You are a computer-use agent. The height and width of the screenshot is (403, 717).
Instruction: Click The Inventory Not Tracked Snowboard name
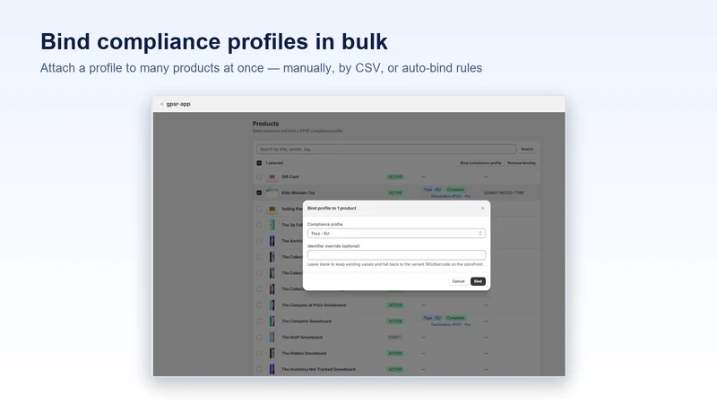coord(318,369)
